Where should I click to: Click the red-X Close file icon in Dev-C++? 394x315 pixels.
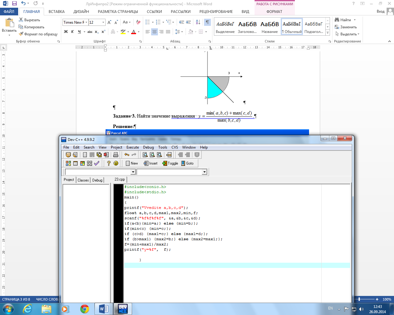click(x=106, y=155)
